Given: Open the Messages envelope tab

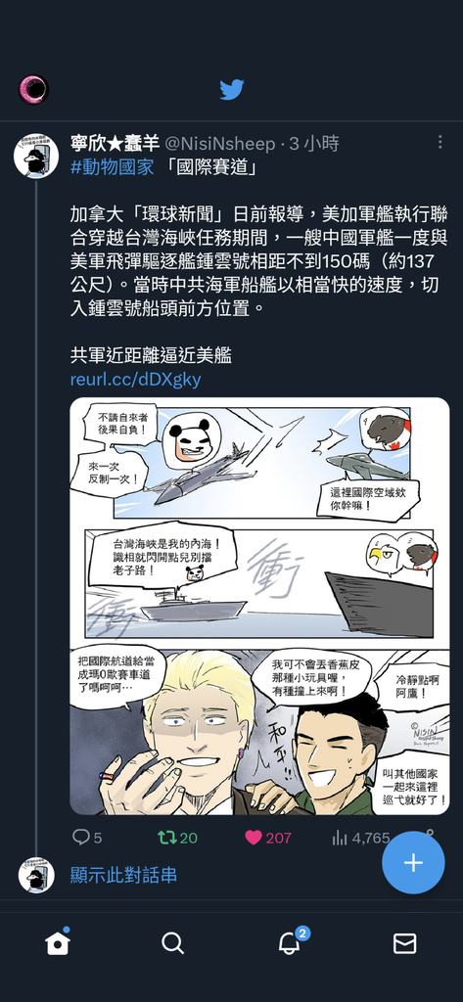Looking at the screenshot, I should (405, 943).
